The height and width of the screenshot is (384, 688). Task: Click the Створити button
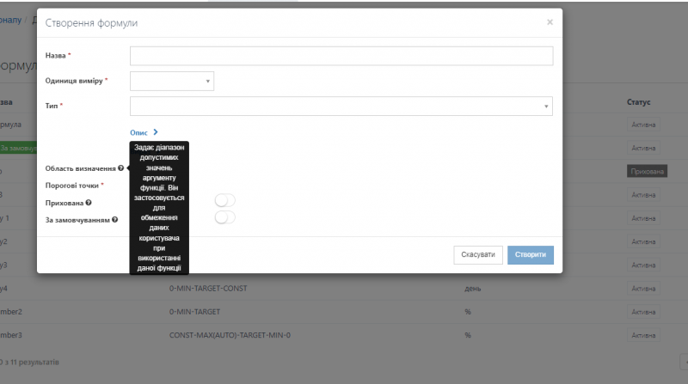tap(530, 255)
